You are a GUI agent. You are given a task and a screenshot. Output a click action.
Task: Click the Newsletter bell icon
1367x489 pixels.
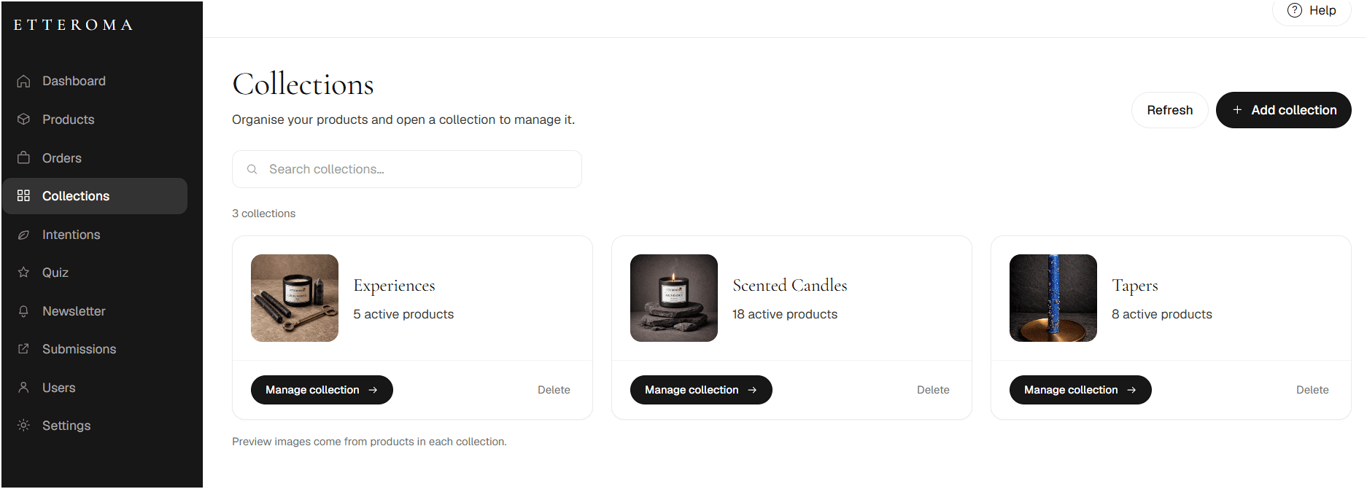(23, 311)
